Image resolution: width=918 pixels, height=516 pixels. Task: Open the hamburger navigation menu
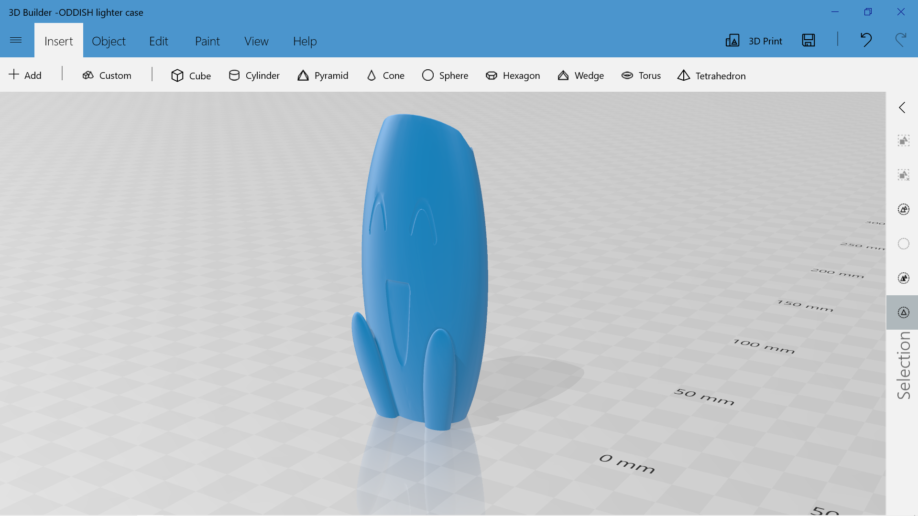[16, 40]
